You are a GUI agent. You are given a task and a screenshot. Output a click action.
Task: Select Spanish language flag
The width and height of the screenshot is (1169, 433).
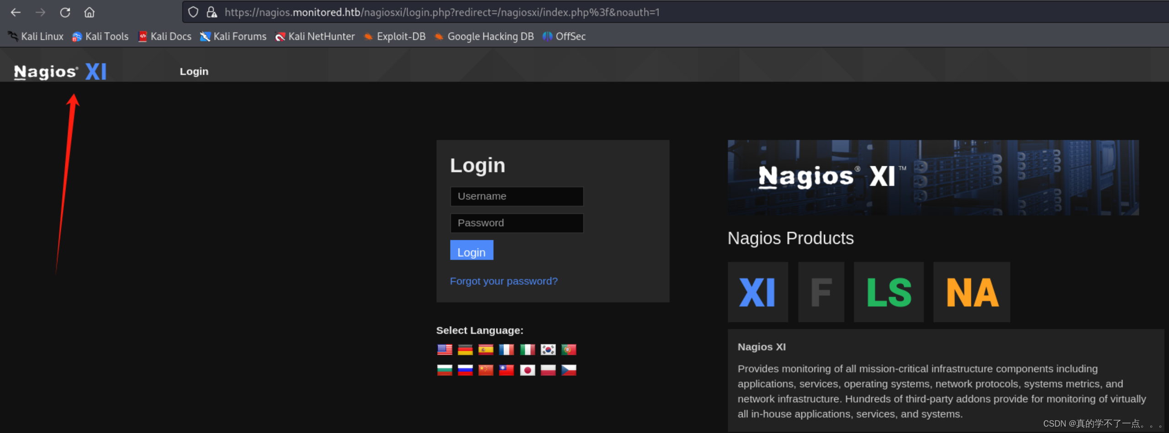(x=486, y=350)
